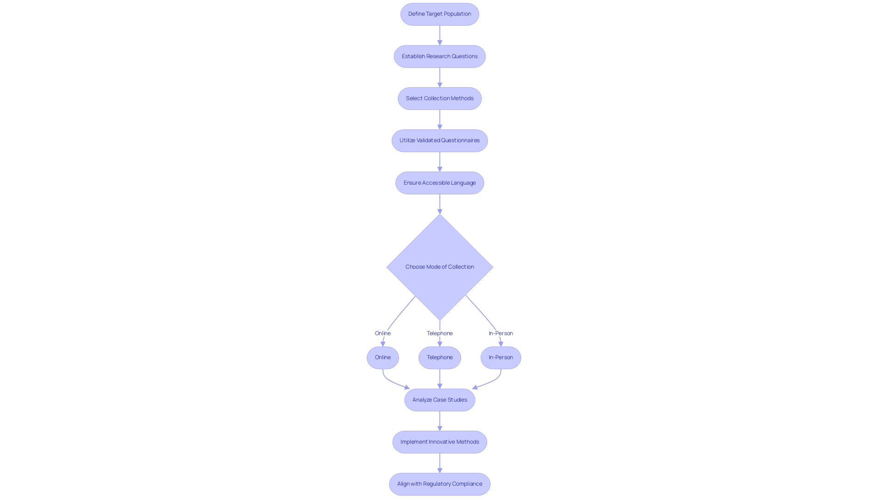Click the Establish Research Questions node
888x500 pixels.
coord(440,56)
